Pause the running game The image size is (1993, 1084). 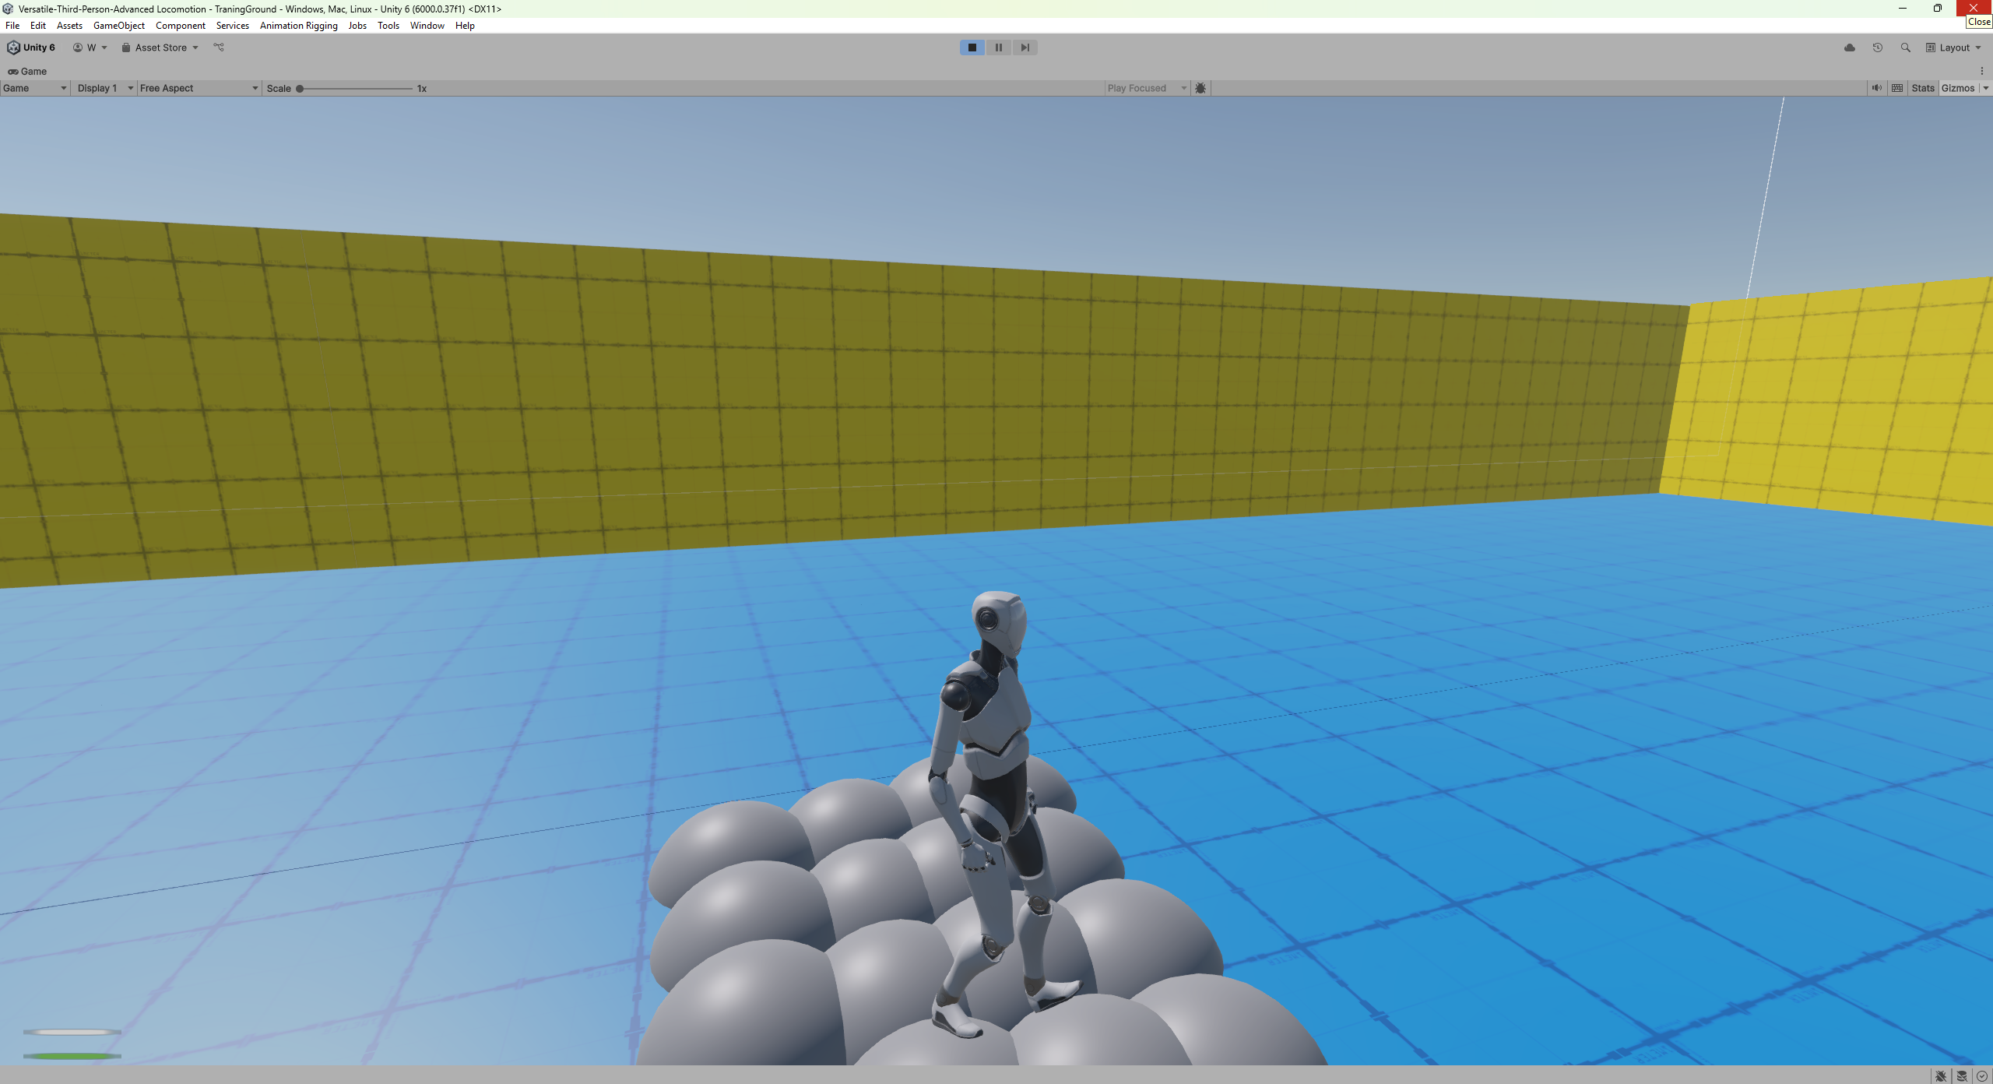(998, 48)
